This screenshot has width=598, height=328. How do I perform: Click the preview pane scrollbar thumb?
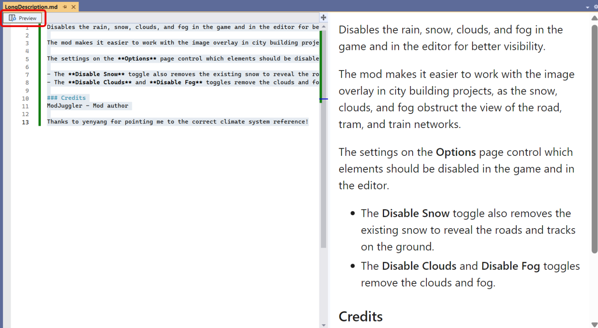[594, 139]
